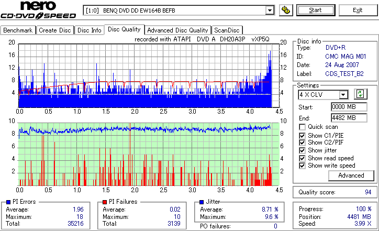
Task: Open the drive selection dropdown arrow
Action: coord(270,10)
